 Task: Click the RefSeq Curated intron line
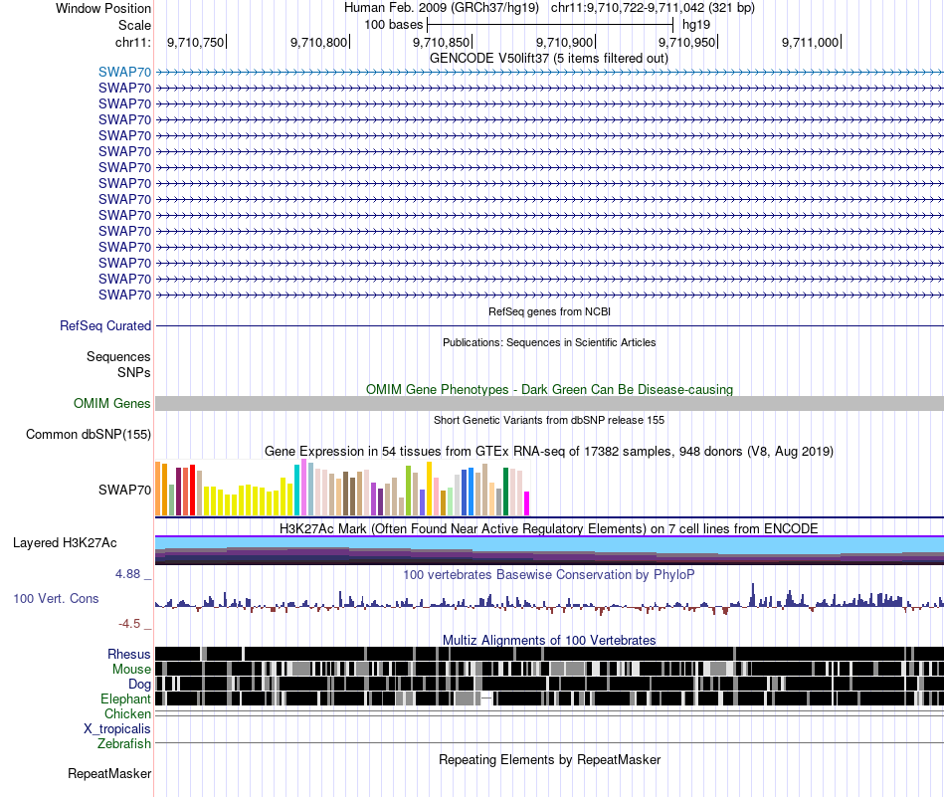pyautogui.click(x=549, y=326)
